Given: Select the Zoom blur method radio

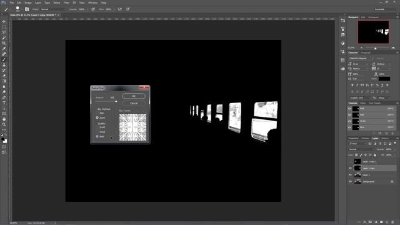Looking at the screenshot, I should [97, 117].
